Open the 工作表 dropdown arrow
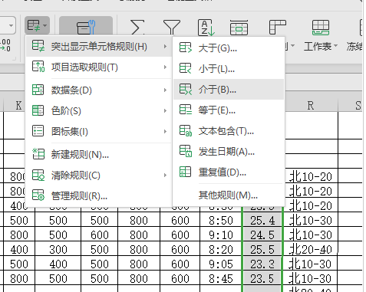The width and height of the screenshot is (366, 292). (x=335, y=46)
